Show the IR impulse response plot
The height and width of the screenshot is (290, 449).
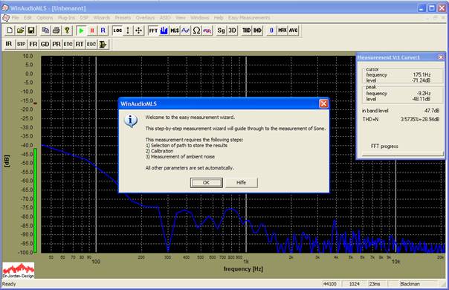click(9, 44)
